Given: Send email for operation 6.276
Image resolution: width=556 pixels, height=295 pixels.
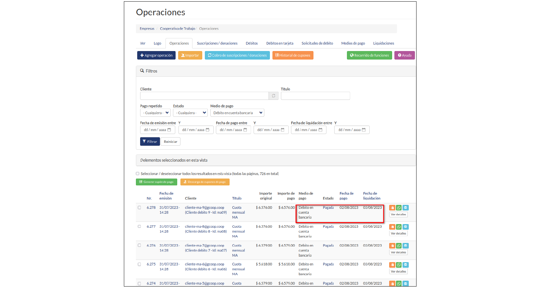Looking at the screenshot, I should [405, 246].
